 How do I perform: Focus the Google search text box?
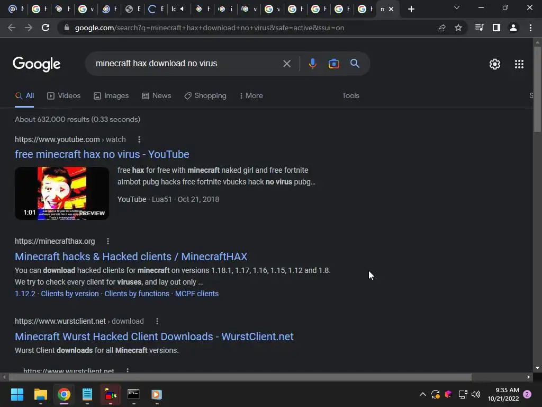[187, 64]
